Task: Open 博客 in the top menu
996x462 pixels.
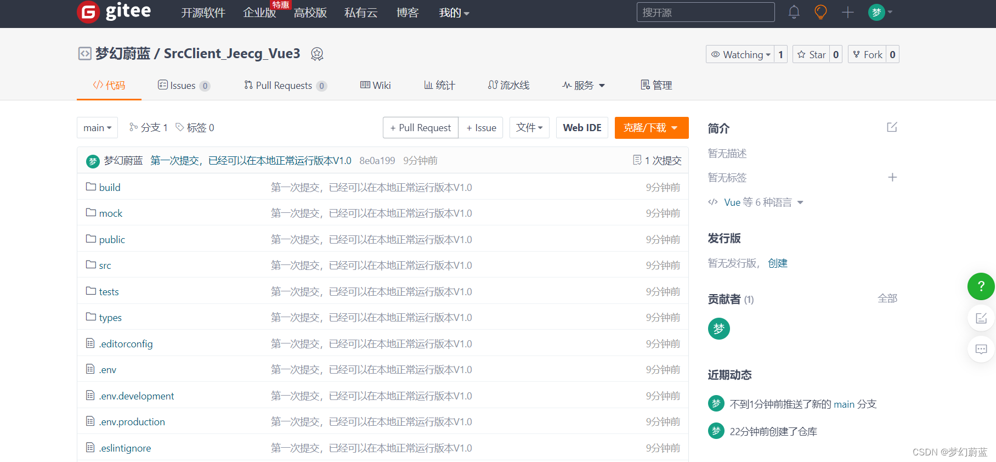Action: click(408, 13)
